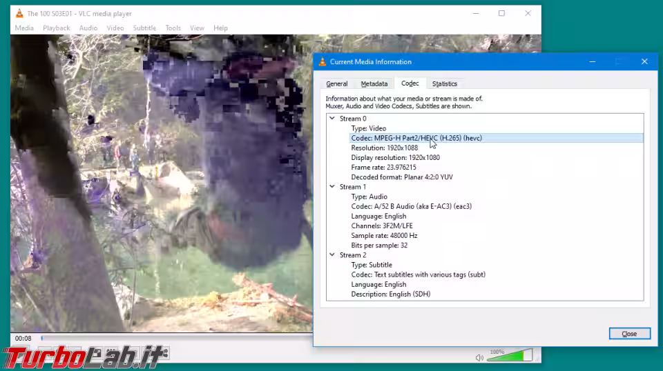Select the 'Decoded format: Planar 4:2:0 YUV' row
The height and width of the screenshot is (371, 663).
pyautogui.click(x=402, y=177)
